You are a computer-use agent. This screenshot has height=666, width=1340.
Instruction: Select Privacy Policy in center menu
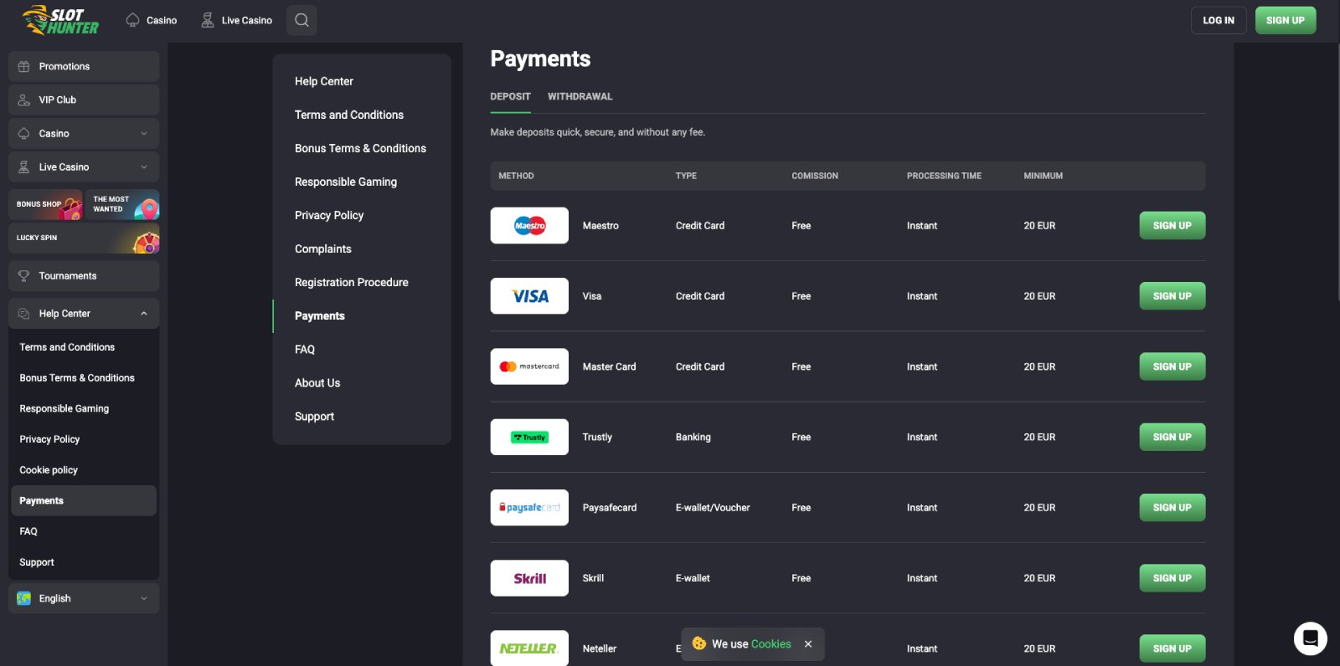pyautogui.click(x=329, y=215)
